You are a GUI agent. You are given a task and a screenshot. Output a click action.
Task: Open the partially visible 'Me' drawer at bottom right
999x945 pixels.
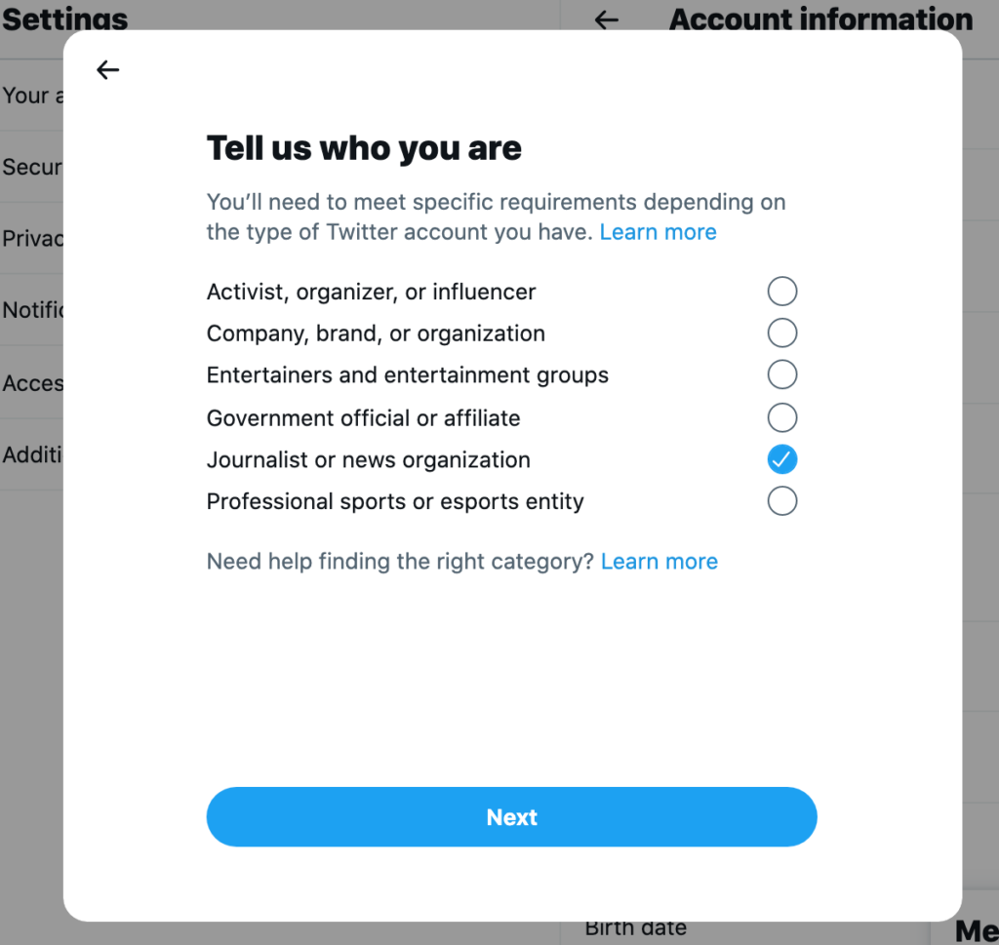(x=976, y=930)
